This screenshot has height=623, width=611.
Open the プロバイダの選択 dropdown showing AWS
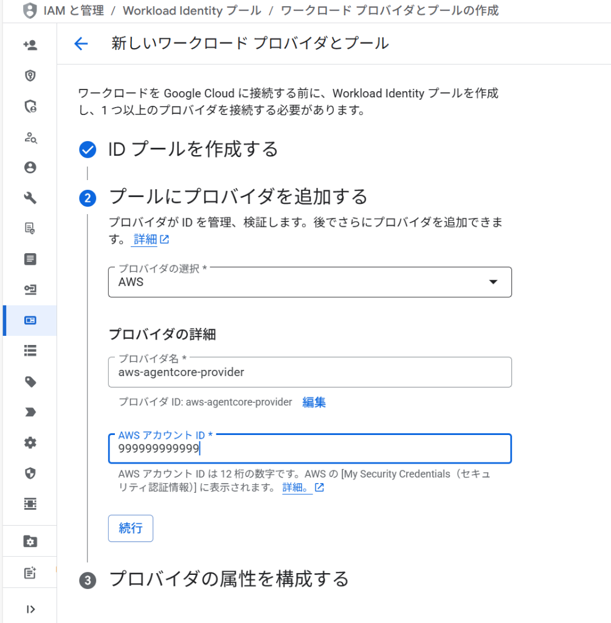(x=310, y=282)
